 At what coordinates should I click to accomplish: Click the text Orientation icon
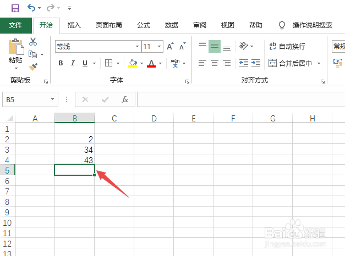pyautogui.click(x=243, y=46)
